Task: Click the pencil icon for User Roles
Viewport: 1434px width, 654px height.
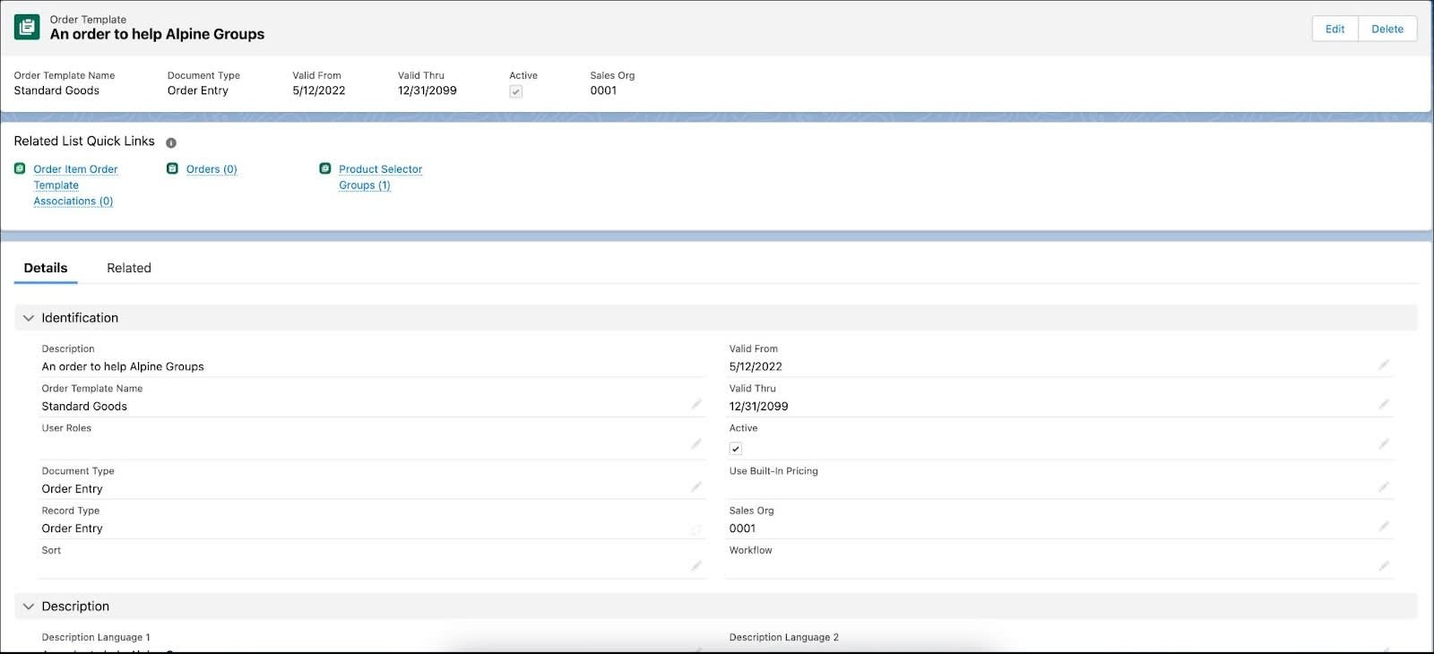Action: click(x=696, y=443)
